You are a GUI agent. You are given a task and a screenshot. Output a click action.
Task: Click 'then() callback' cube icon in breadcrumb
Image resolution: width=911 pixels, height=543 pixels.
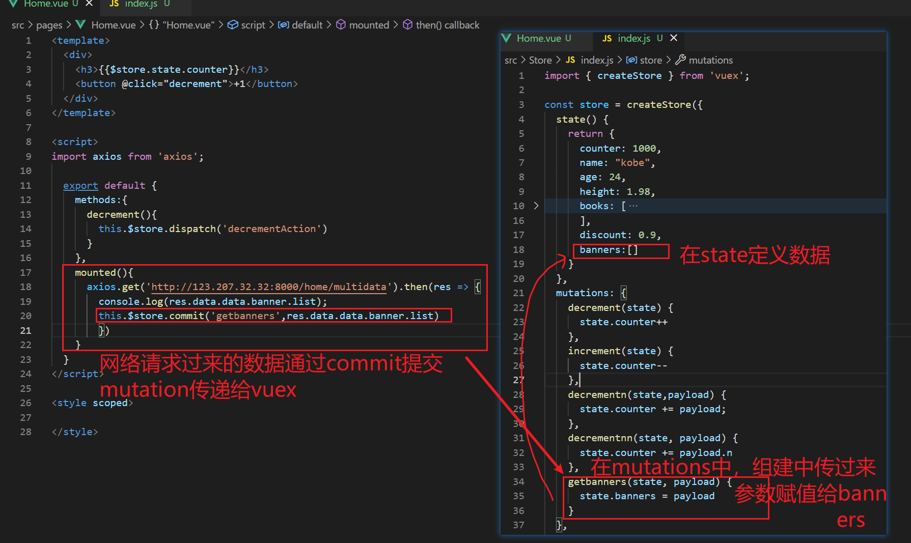pos(407,24)
